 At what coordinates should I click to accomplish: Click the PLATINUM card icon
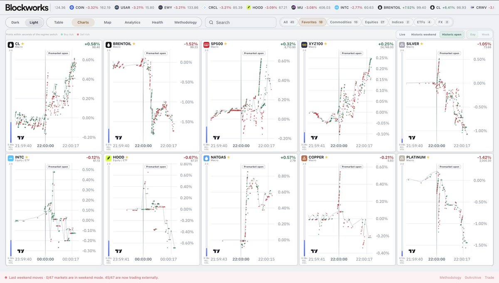click(x=402, y=158)
